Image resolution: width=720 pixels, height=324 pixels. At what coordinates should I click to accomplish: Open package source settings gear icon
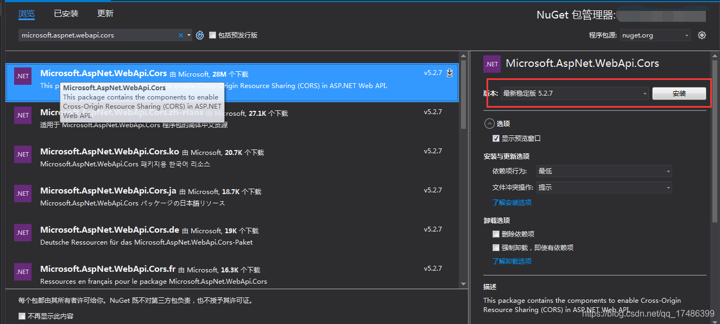tap(702, 35)
